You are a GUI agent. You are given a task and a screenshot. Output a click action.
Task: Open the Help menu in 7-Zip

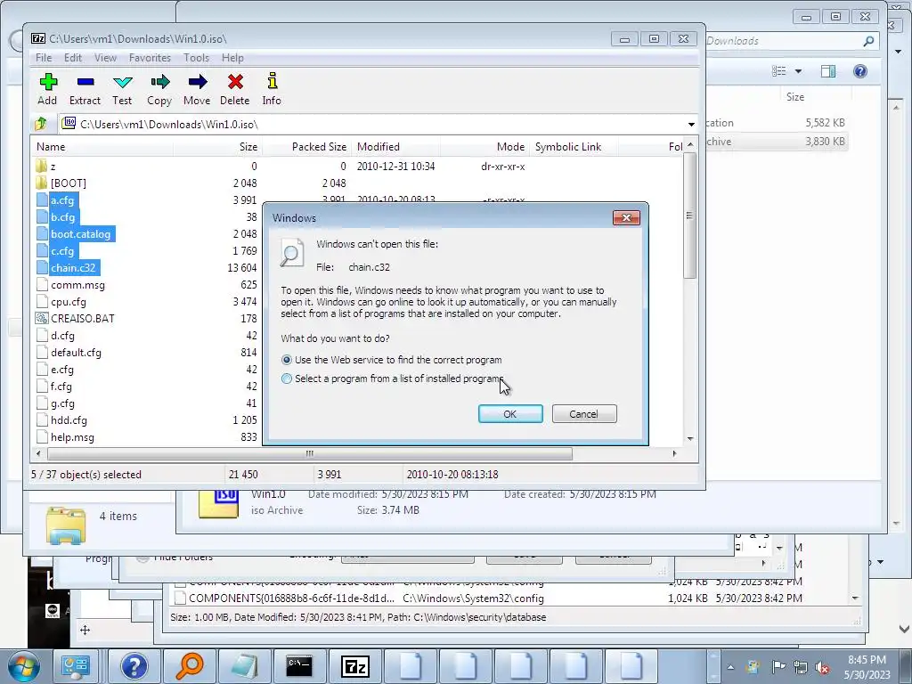click(x=232, y=58)
